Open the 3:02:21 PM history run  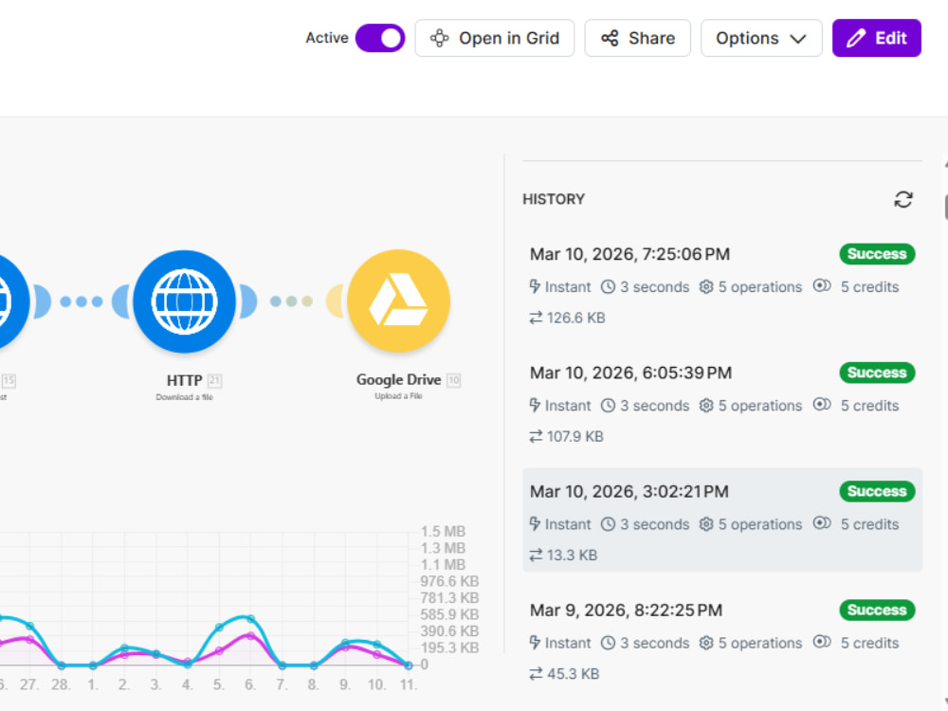tap(722, 520)
